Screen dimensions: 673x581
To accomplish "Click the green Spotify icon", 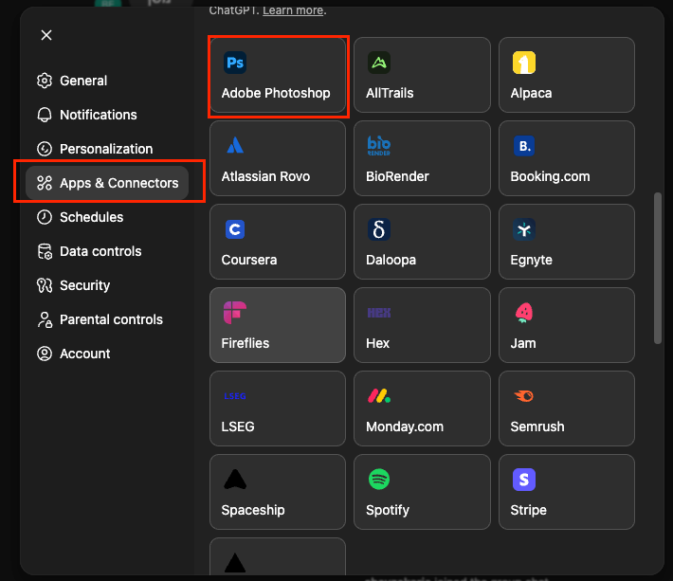I will point(379,480).
